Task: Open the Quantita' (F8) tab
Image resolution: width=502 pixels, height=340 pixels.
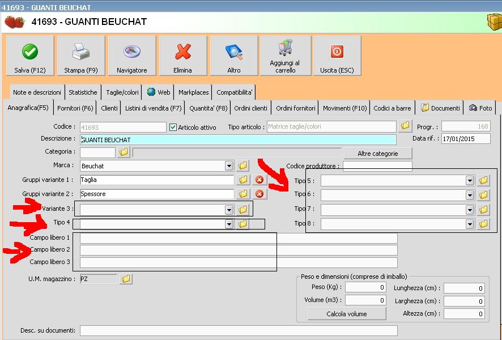Action: coord(209,108)
